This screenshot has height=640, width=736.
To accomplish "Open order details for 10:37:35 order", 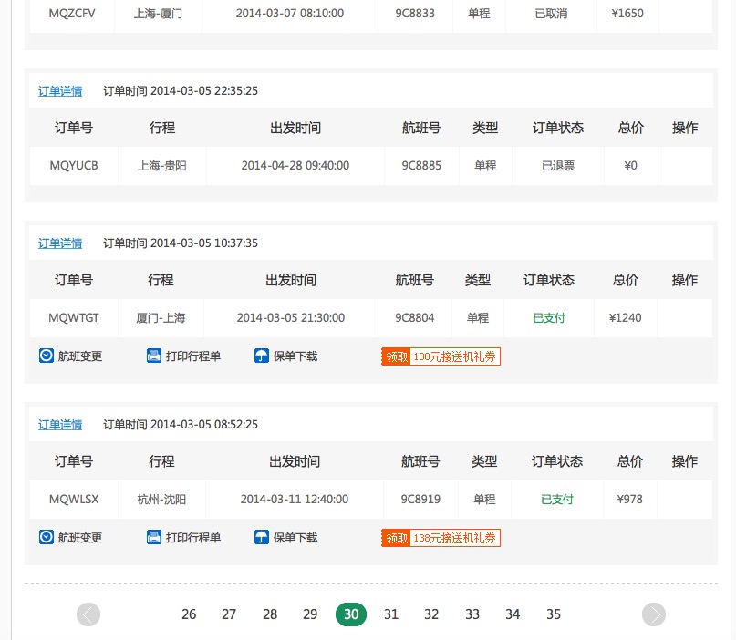I will pos(60,243).
